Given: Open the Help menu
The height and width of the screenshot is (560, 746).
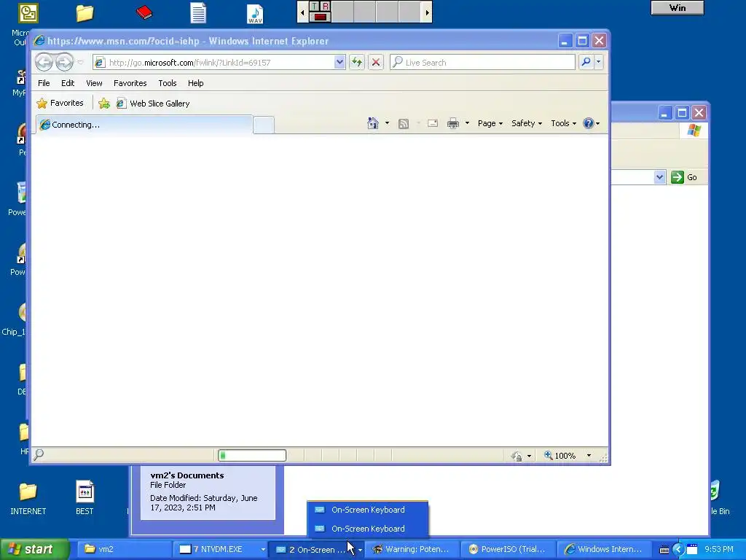Looking at the screenshot, I should click(195, 83).
